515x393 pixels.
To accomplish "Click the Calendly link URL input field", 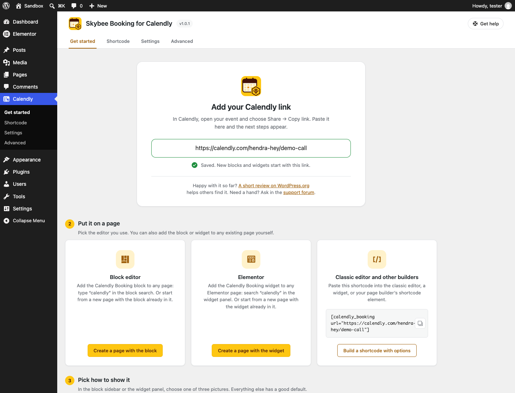I will coord(251,148).
